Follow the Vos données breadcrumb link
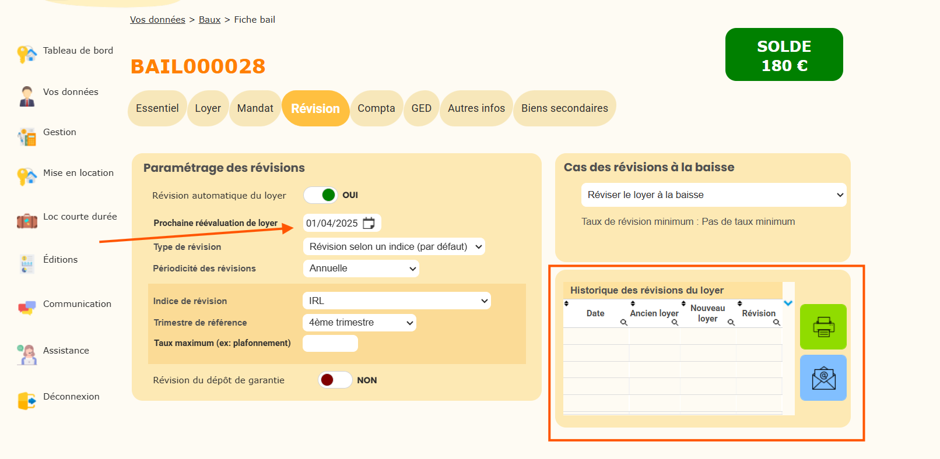The image size is (940, 459). pos(157,20)
